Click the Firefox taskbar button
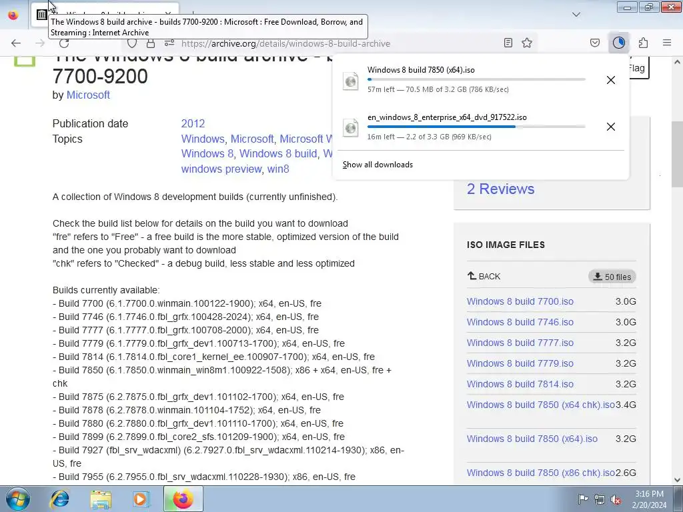Image resolution: width=683 pixels, height=512 pixels. tap(183, 499)
